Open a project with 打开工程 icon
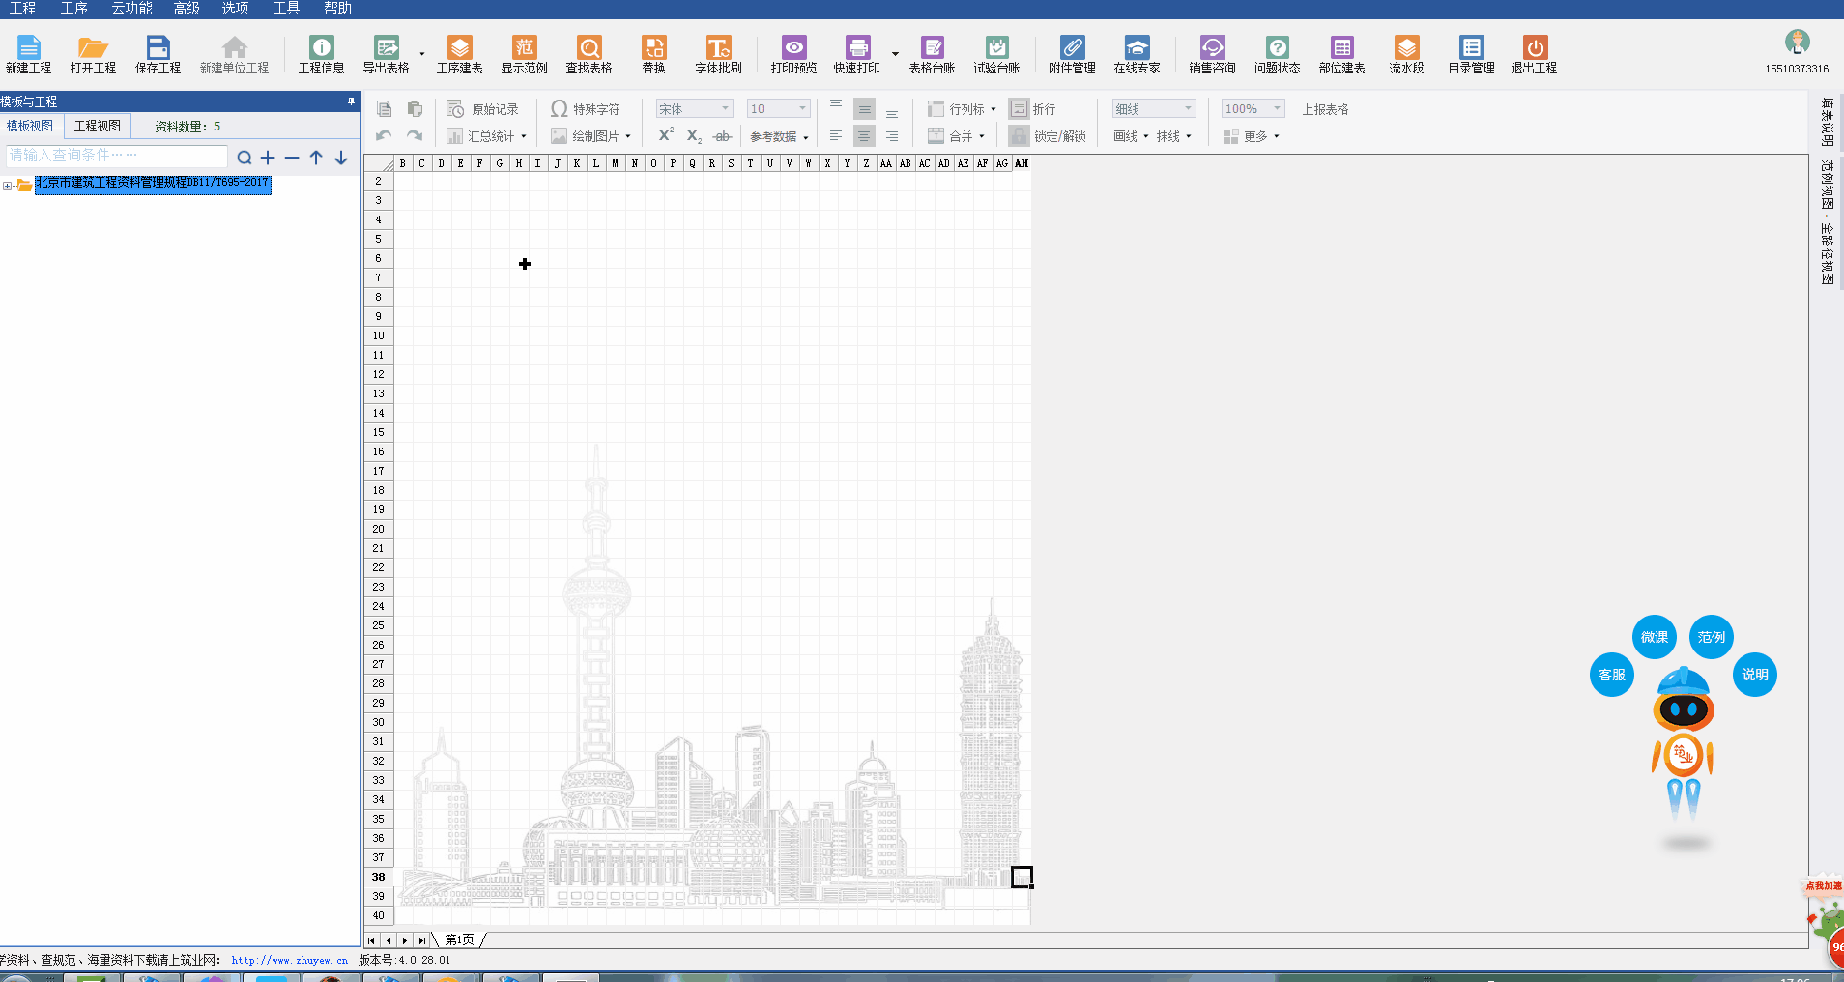Screen dimensions: 1844x982 point(93,54)
